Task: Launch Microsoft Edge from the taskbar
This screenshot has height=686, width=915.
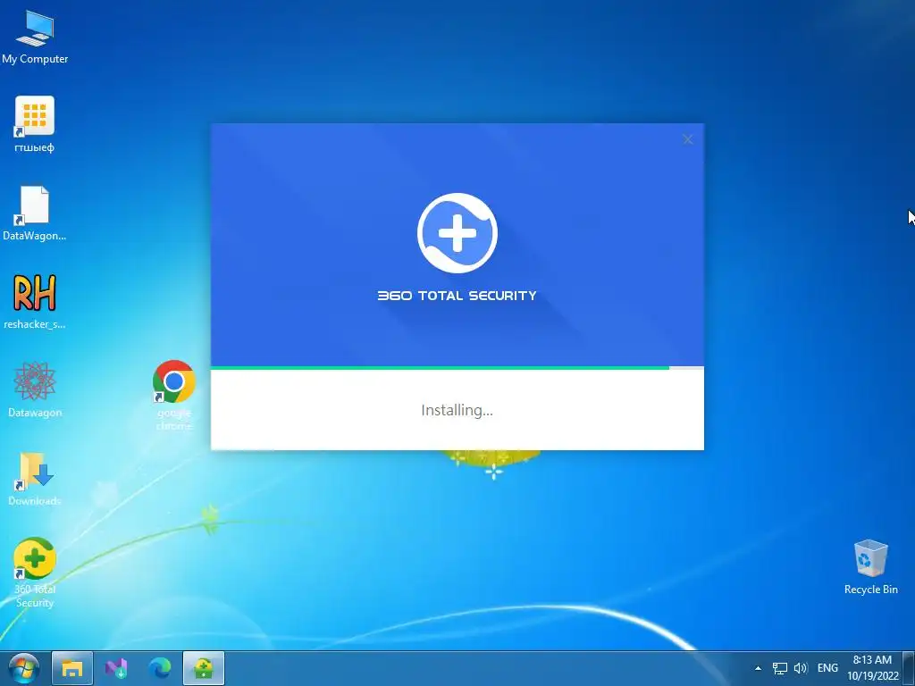Action: (x=159, y=668)
